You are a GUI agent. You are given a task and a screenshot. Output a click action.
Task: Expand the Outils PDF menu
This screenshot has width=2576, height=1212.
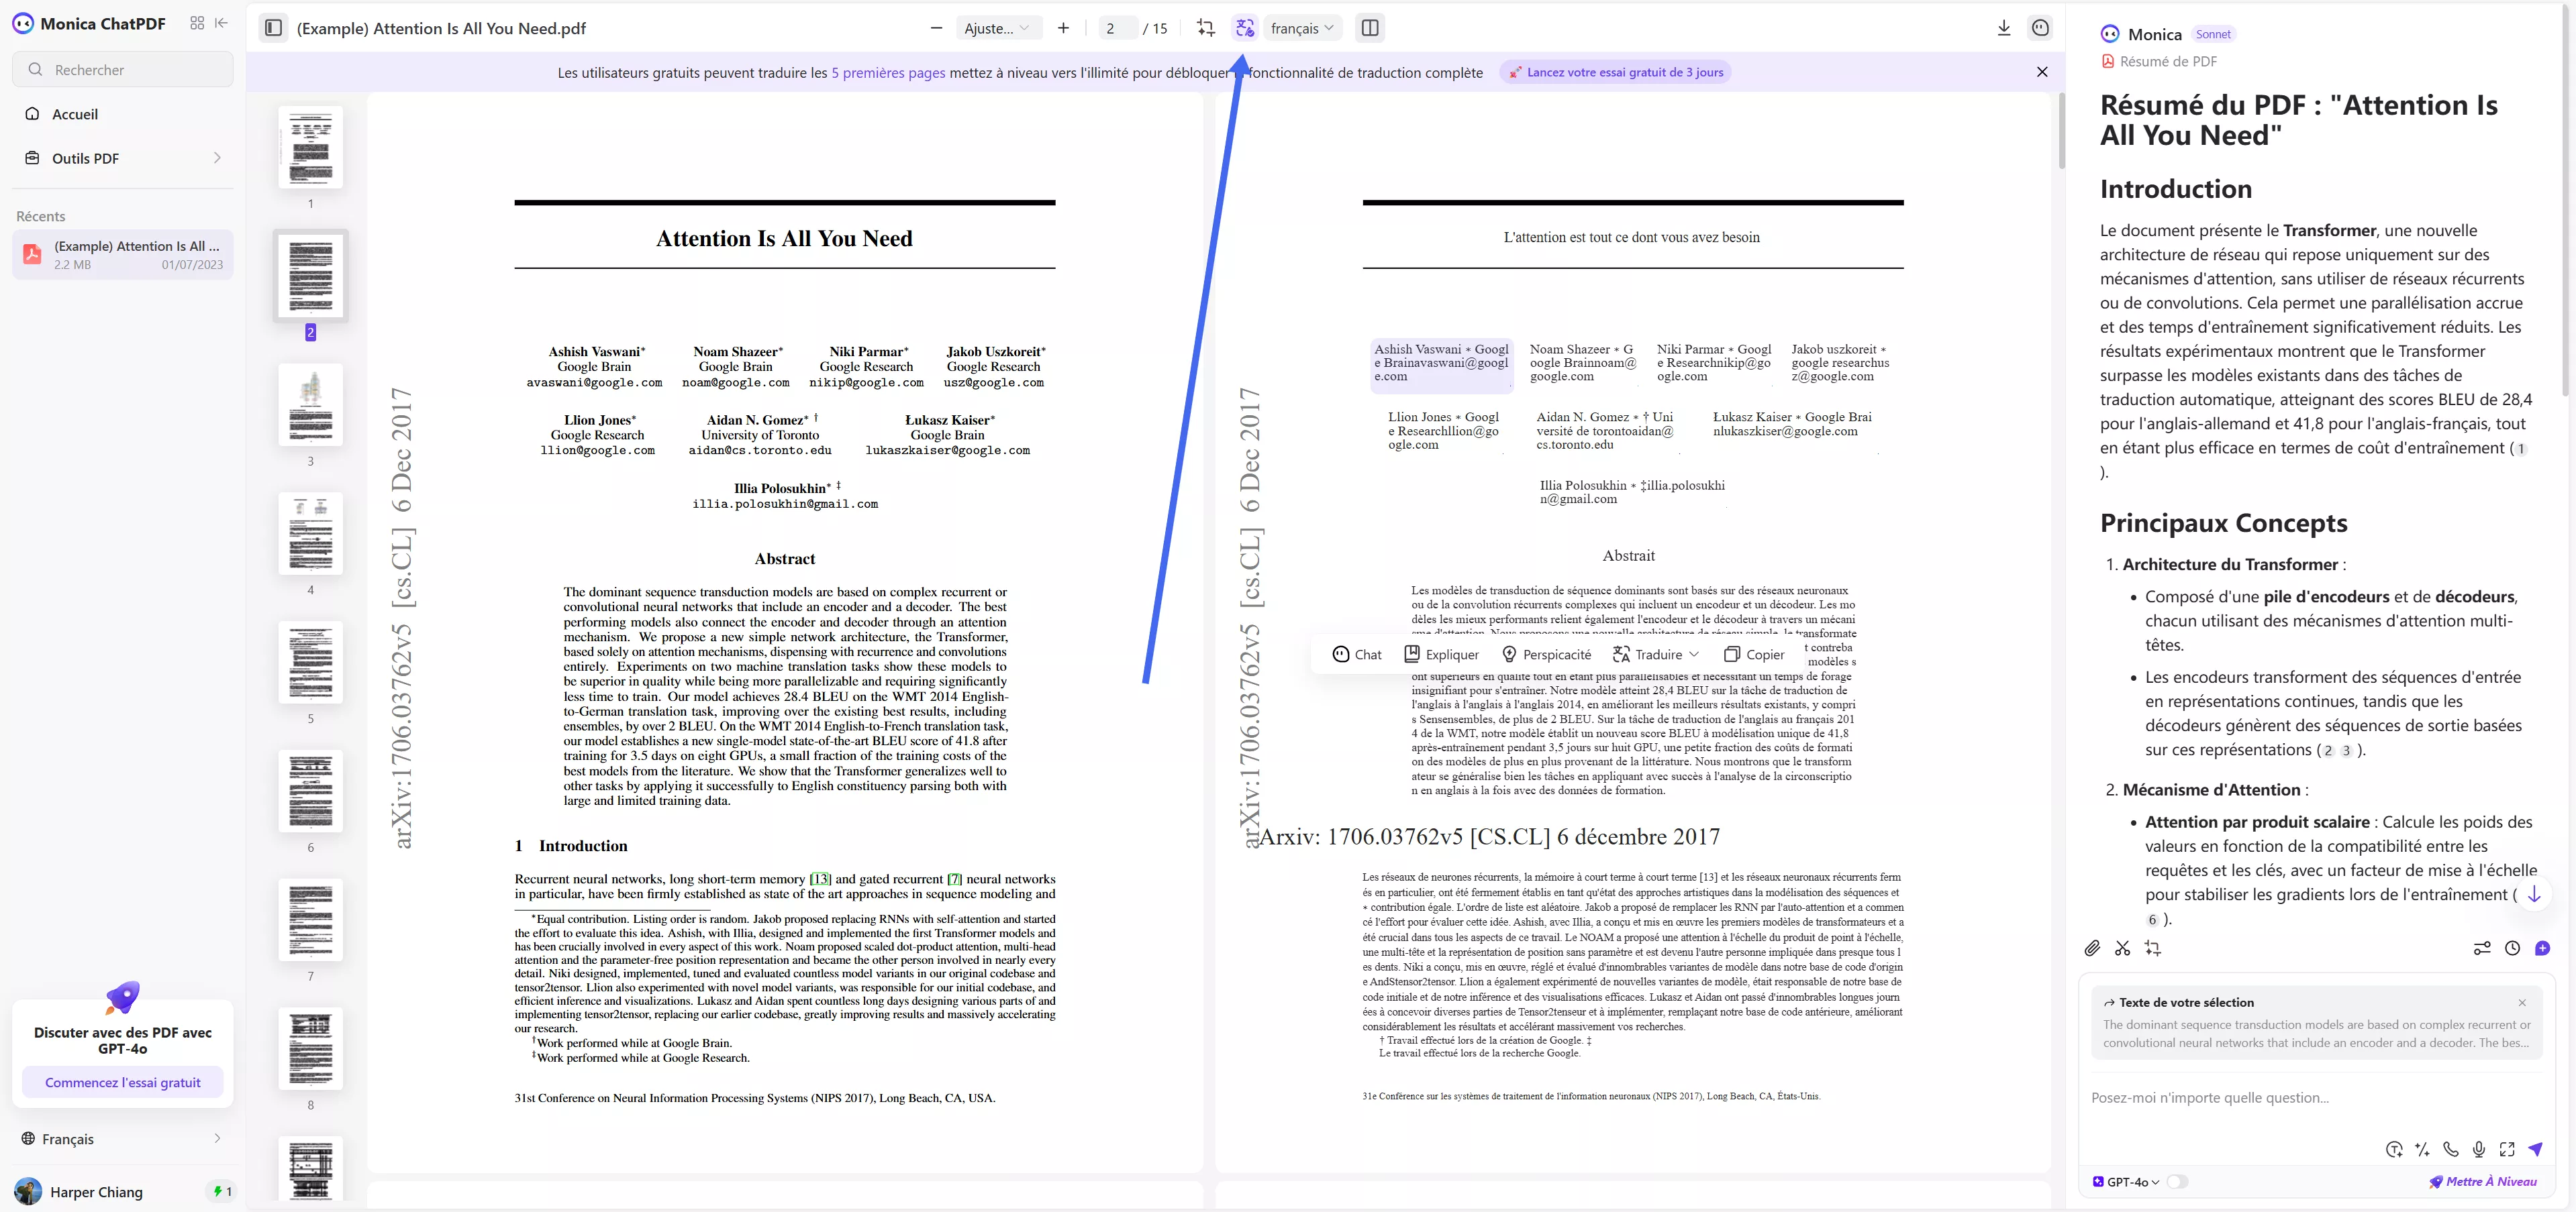123,158
